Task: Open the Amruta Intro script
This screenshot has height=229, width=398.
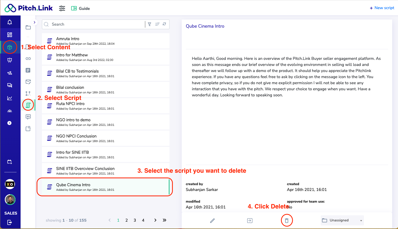Action: 106,41
